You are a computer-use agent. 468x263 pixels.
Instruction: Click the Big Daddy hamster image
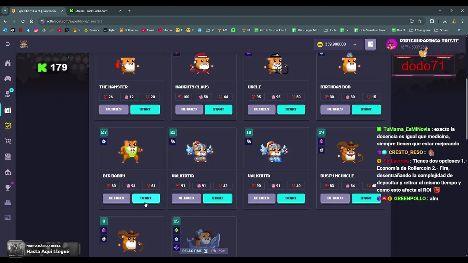(131, 151)
